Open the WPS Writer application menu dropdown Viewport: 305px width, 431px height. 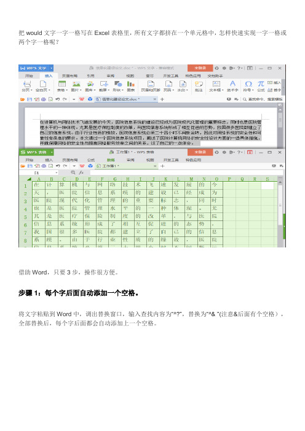[52, 68]
